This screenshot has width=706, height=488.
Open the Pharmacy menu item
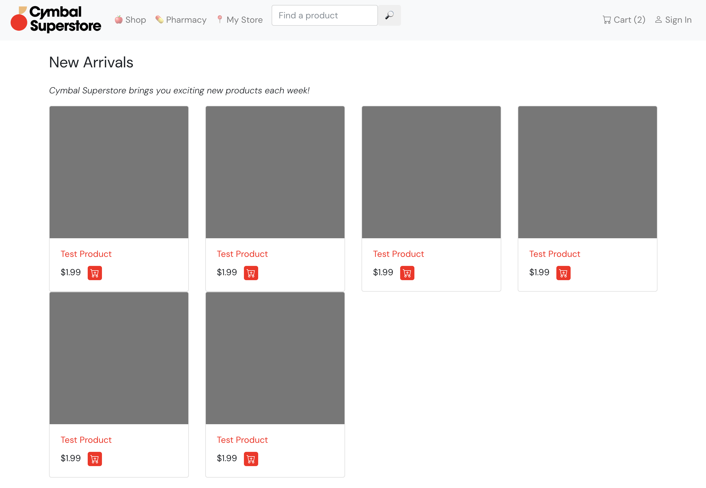pyautogui.click(x=181, y=20)
